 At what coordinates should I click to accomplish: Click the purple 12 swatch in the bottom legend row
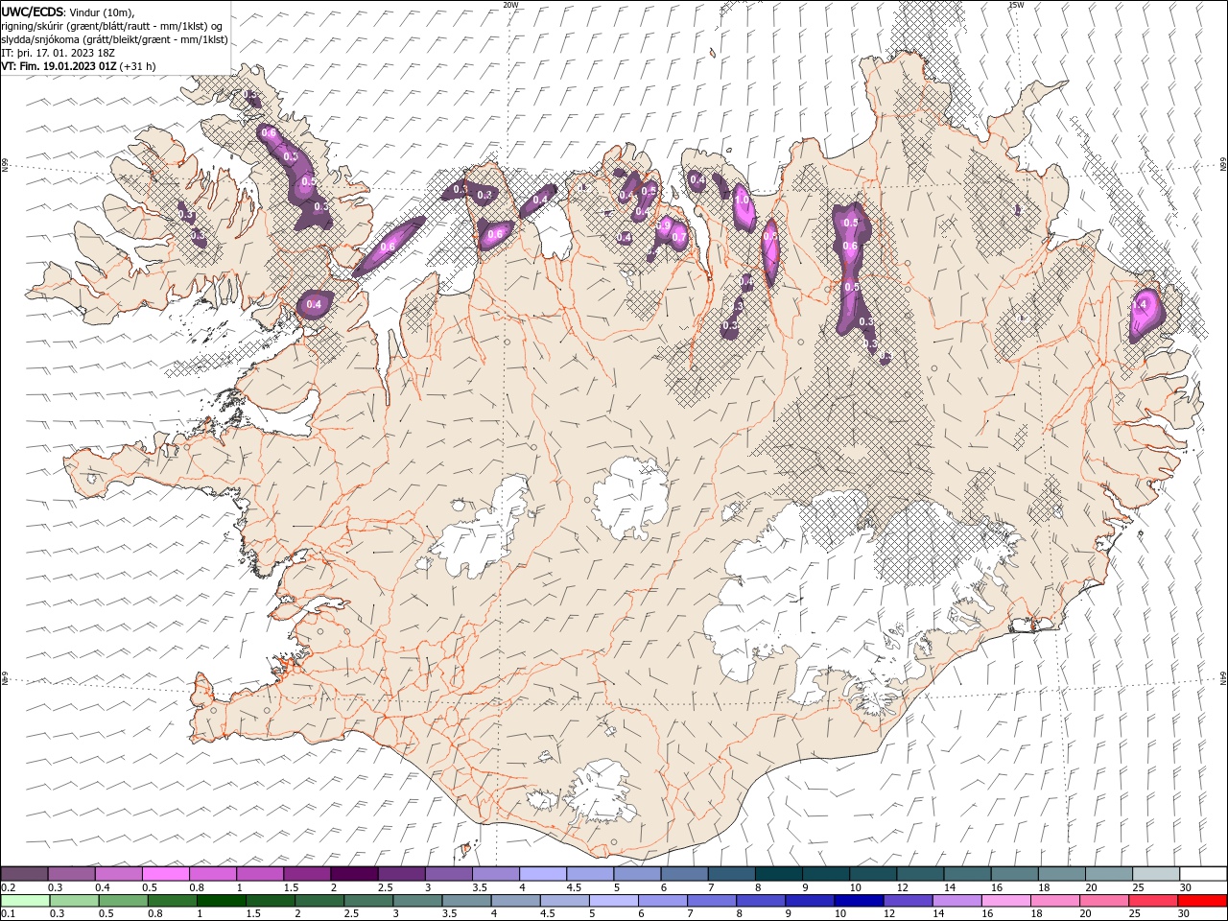pyautogui.click(x=908, y=901)
